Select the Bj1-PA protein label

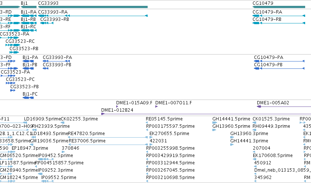[30, 57]
